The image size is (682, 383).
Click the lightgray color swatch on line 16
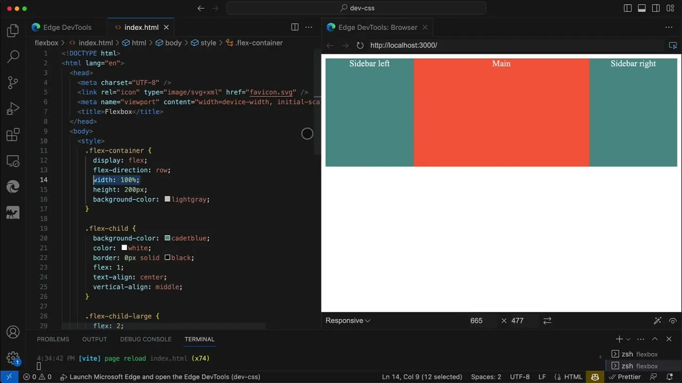tap(167, 199)
